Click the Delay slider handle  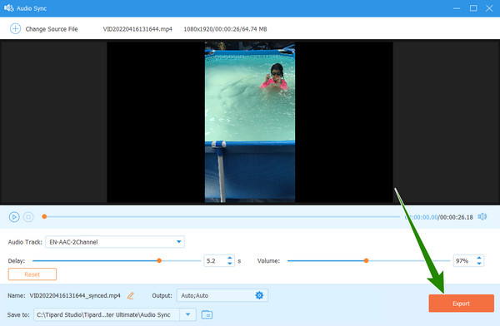[159, 260]
